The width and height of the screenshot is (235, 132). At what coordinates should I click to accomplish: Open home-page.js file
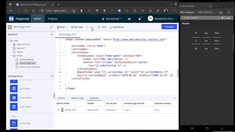(x=26, y=59)
